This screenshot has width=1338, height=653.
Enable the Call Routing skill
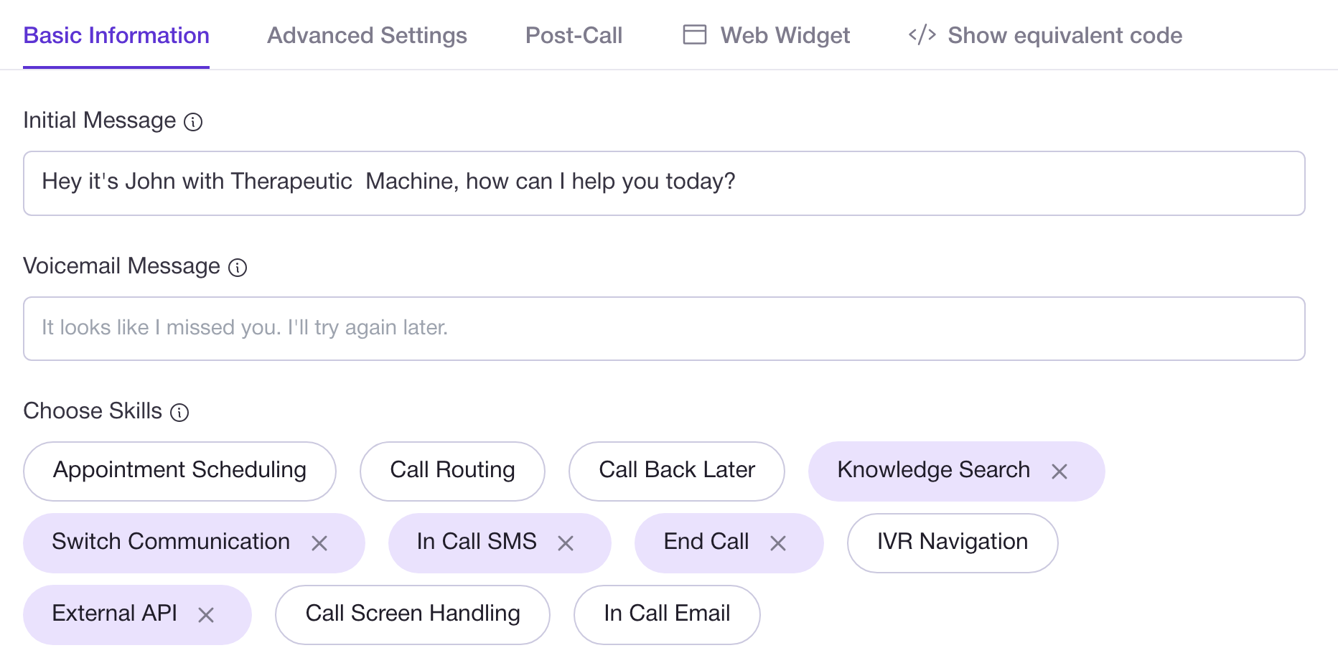pos(452,471)
